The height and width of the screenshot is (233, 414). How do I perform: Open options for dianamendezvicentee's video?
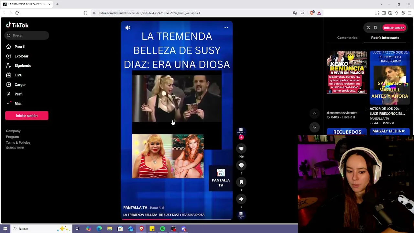coord(365,108)
